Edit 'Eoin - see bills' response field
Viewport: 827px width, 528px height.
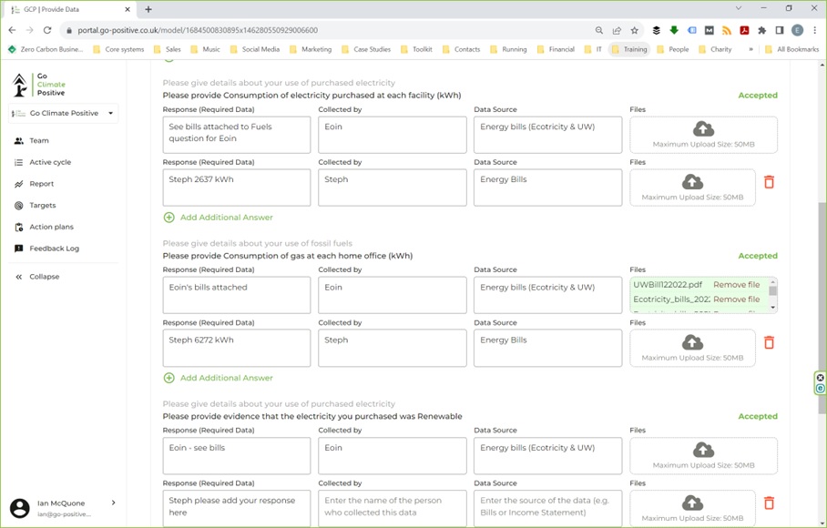pos(236,456)
